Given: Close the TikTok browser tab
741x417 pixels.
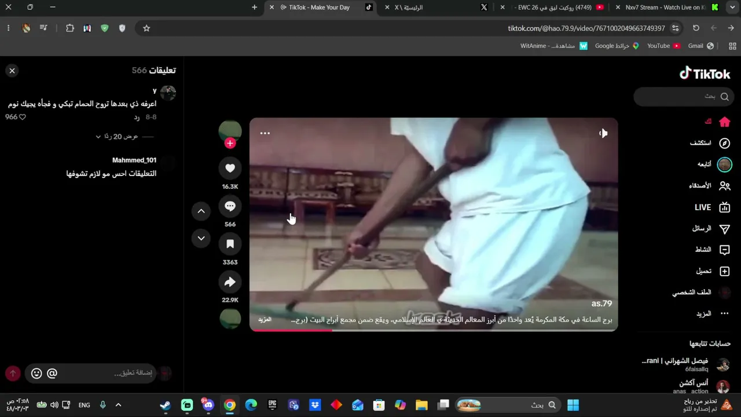Looking at the screenshot, I should point(272,8).
